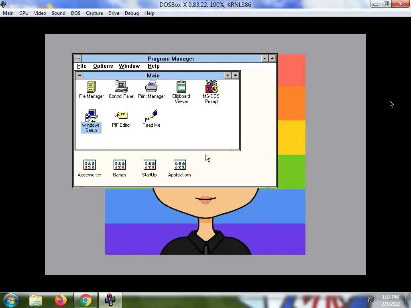Select the StartUp program group icon
The width and height of the screenshot is (411, 308).
click(149, 168)
